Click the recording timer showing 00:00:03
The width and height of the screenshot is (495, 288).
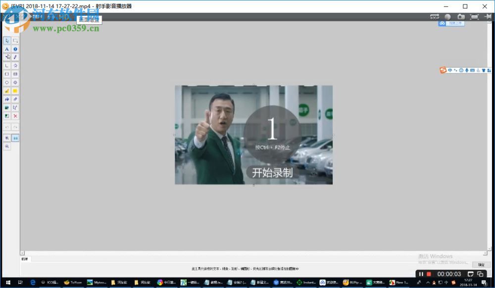click(449, 274)
